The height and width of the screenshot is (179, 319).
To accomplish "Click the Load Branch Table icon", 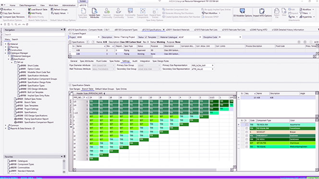I will tap(37, 9).
